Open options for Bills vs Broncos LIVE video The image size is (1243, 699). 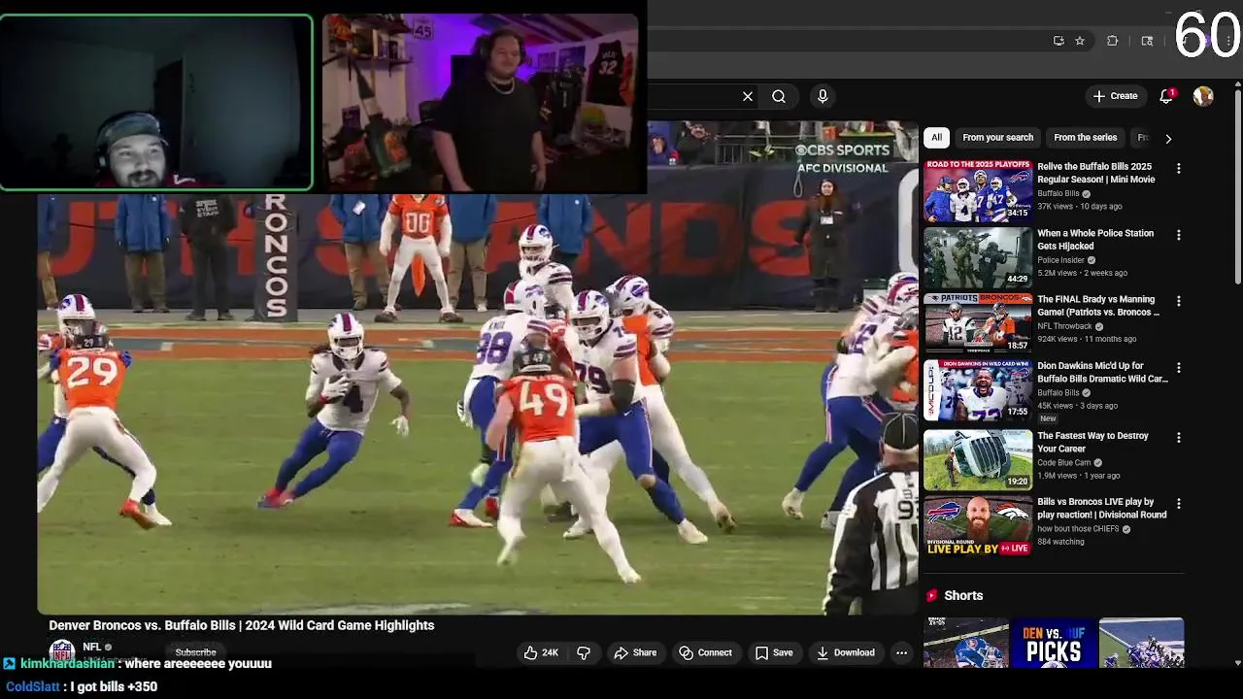1179,504
